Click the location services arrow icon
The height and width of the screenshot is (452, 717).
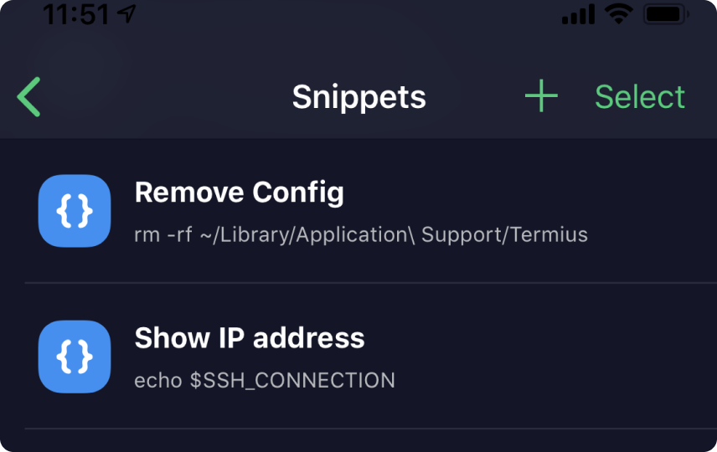pos(126,13)
